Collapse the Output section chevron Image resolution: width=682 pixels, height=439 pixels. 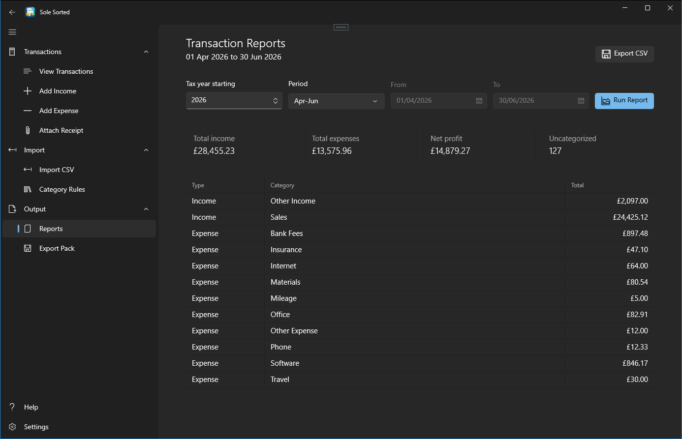[x=146, y=209]
